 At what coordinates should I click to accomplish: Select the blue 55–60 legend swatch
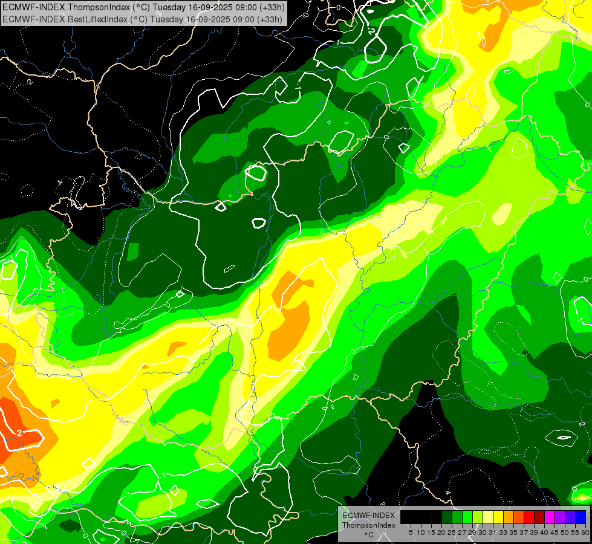click(x=581, y=517)
